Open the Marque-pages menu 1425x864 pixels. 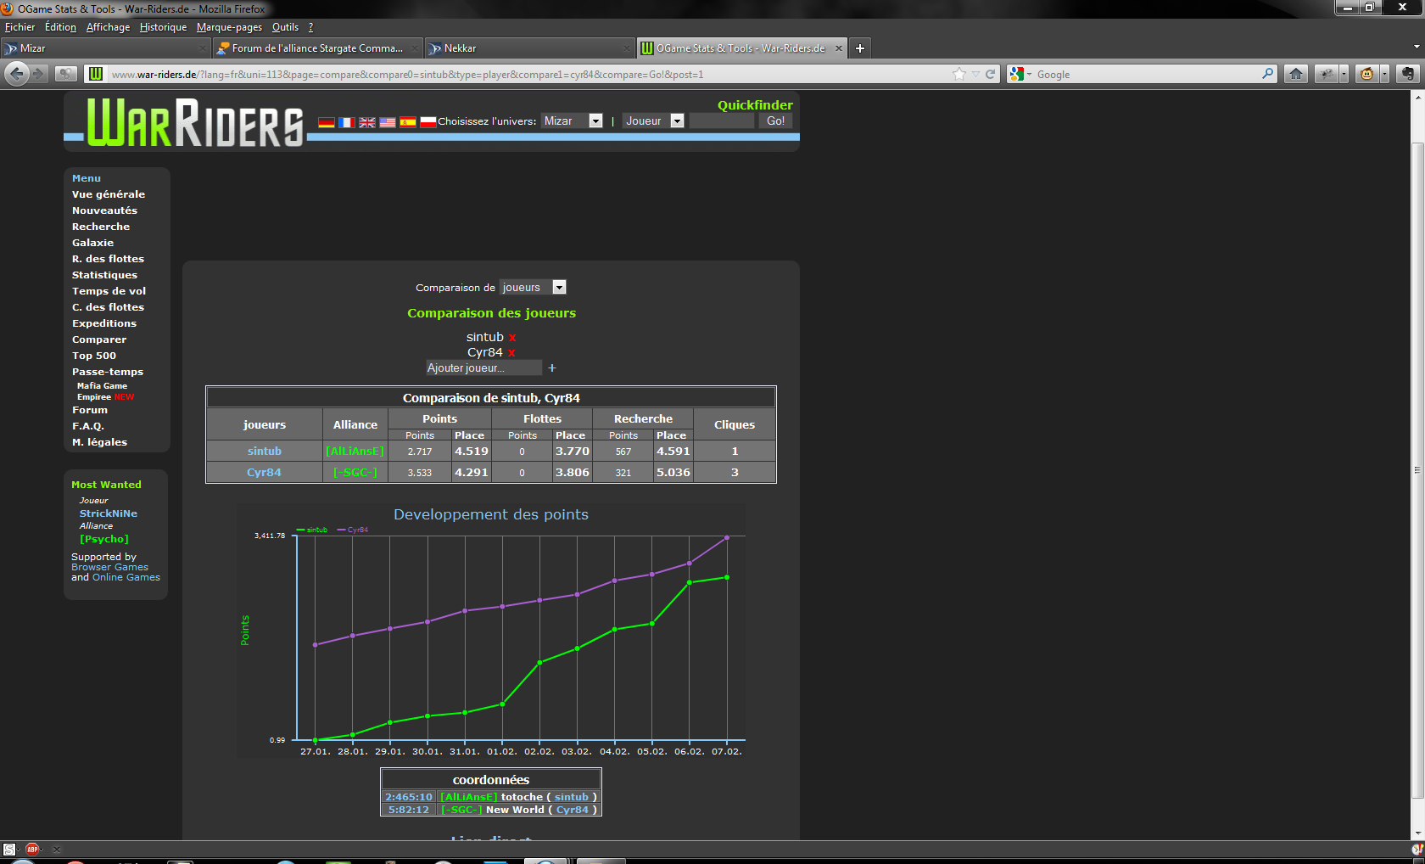click(x=229, y=27)
